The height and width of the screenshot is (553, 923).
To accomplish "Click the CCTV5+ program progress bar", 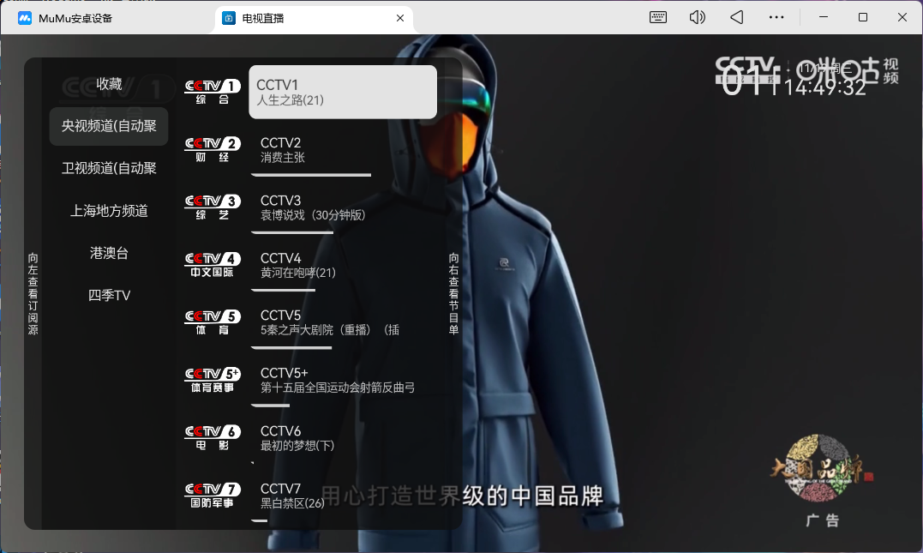I will (271, 406).
